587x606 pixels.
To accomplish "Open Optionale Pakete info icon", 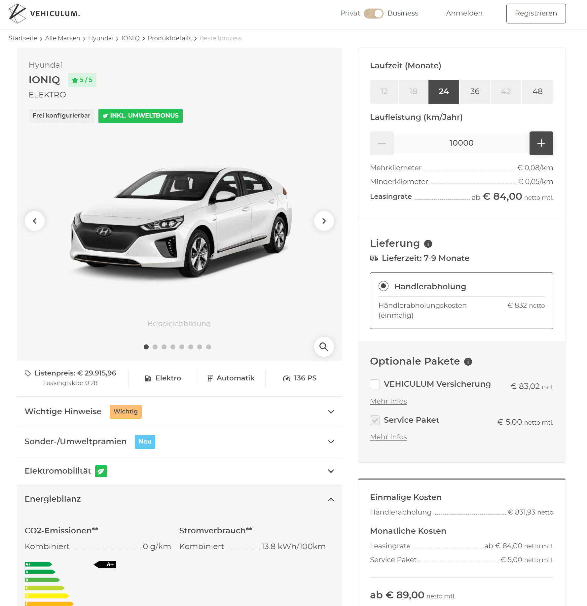I will tap(468, 362).
